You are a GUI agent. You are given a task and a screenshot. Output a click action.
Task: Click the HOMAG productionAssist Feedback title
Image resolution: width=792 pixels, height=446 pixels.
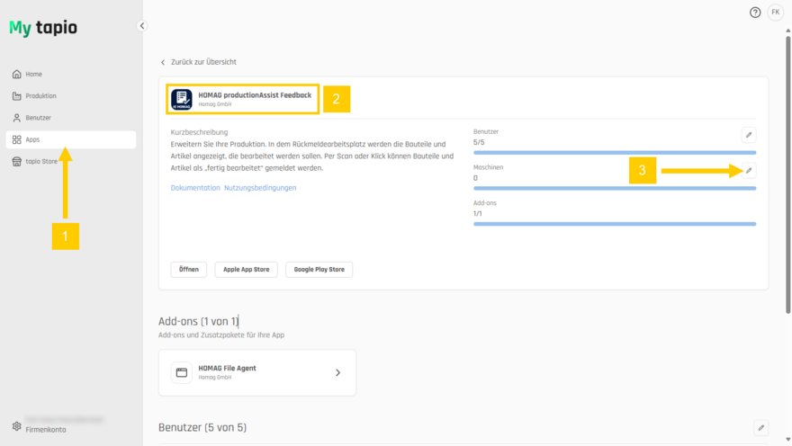coord(255,94)
